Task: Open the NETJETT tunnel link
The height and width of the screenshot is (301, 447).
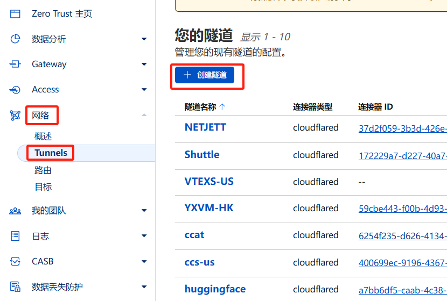Action: click(x=205, y=127)
